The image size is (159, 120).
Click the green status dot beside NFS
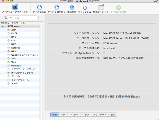pyautogui.click(x=9, y=51)
